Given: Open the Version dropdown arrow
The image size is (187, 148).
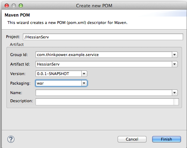Looking at the screenshot, I should pyautogui.click(x=84, y=74).
